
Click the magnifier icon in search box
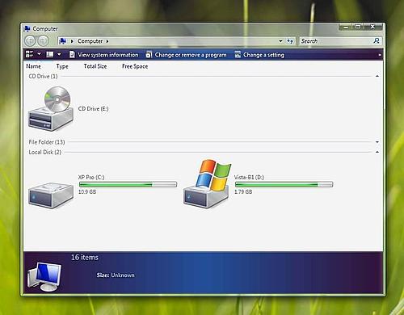coord(377,40)
